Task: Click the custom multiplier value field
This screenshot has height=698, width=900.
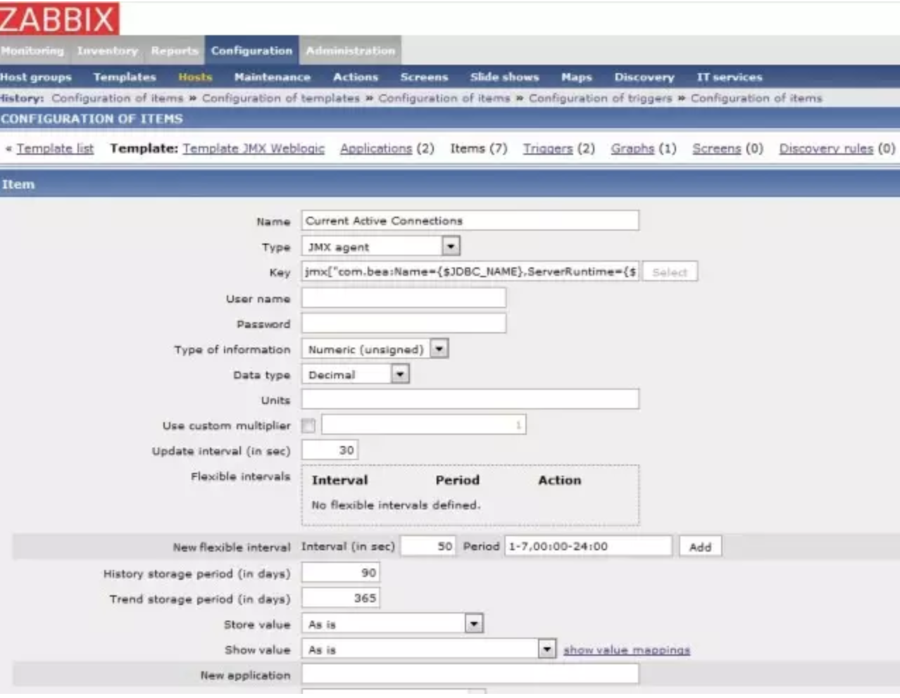Action: point(423,424)
